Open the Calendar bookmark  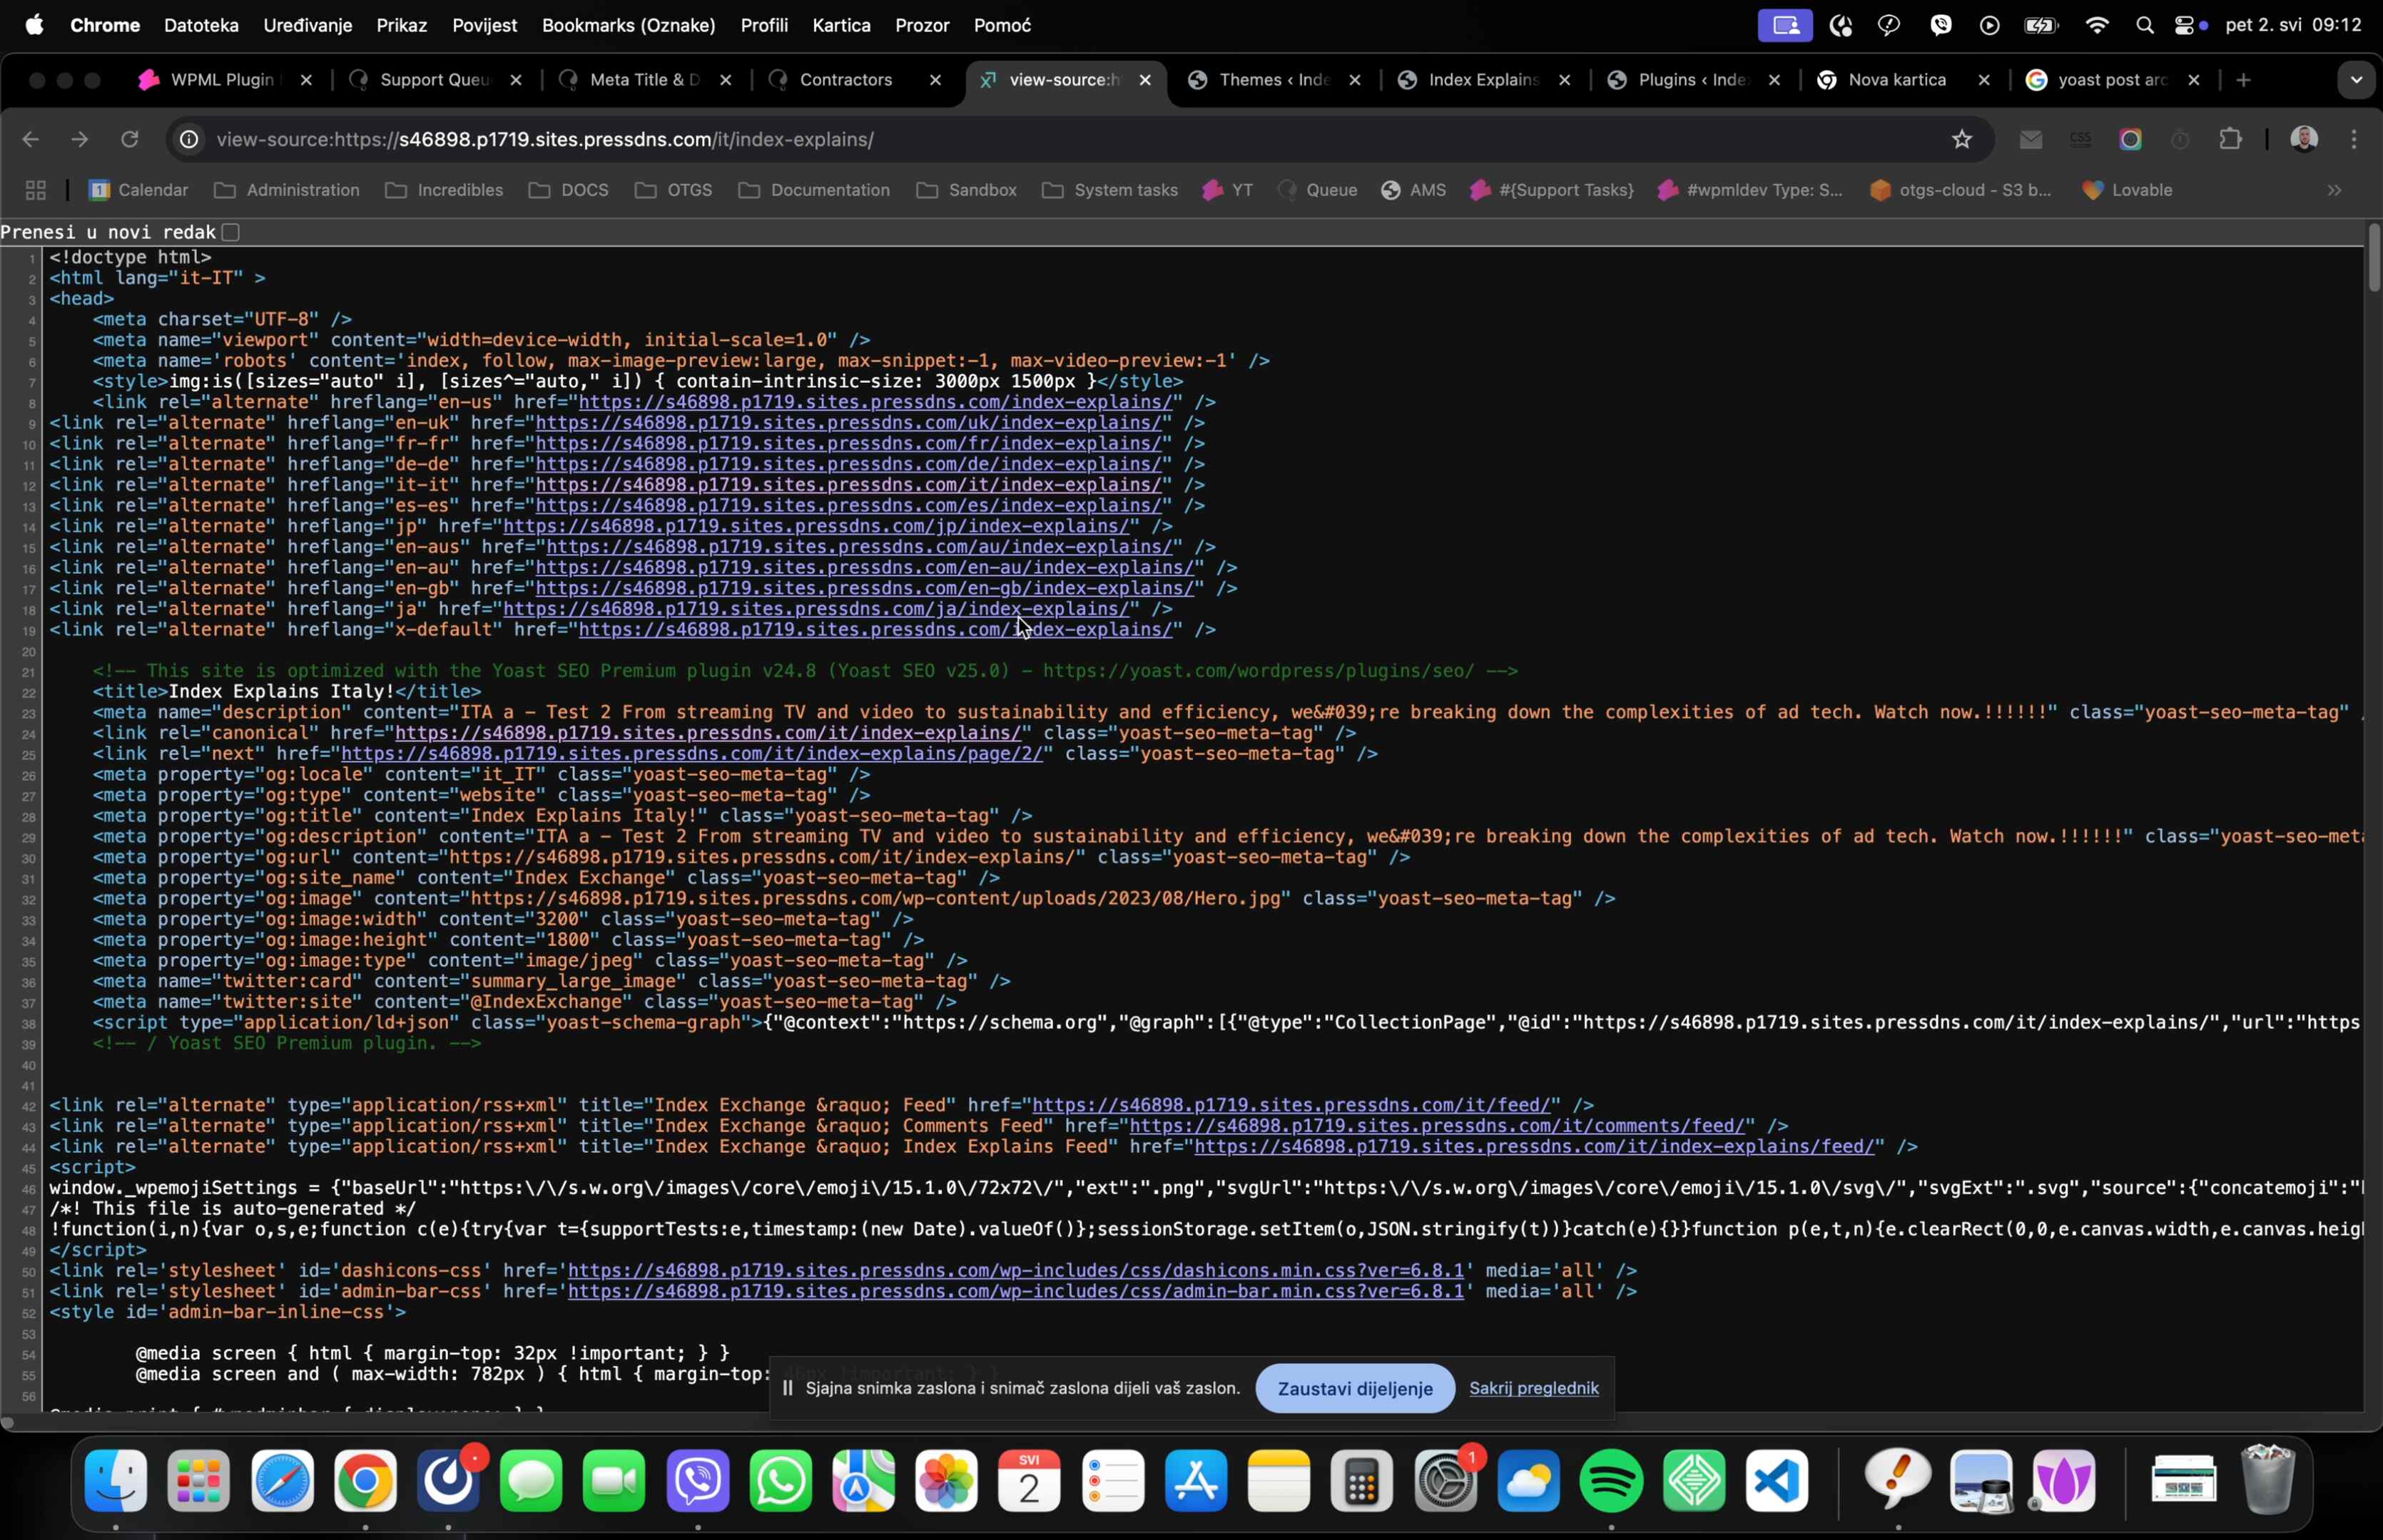tap(138, 190)
